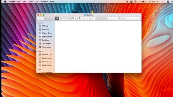Click the Devices section heading
This screenshot has width=173, height=97.
(40, 51)
